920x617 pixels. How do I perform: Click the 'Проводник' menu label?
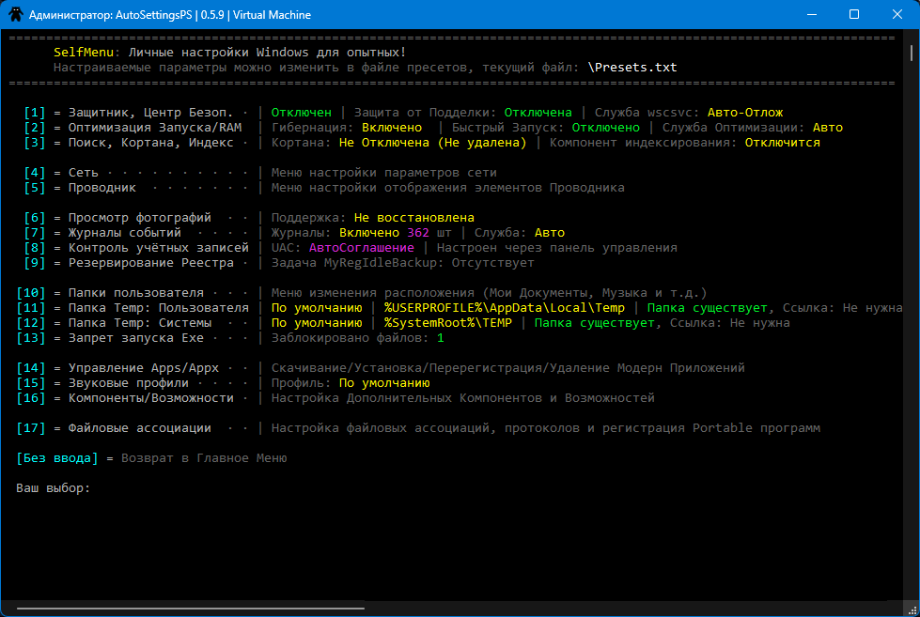click(x=102, y=188)
